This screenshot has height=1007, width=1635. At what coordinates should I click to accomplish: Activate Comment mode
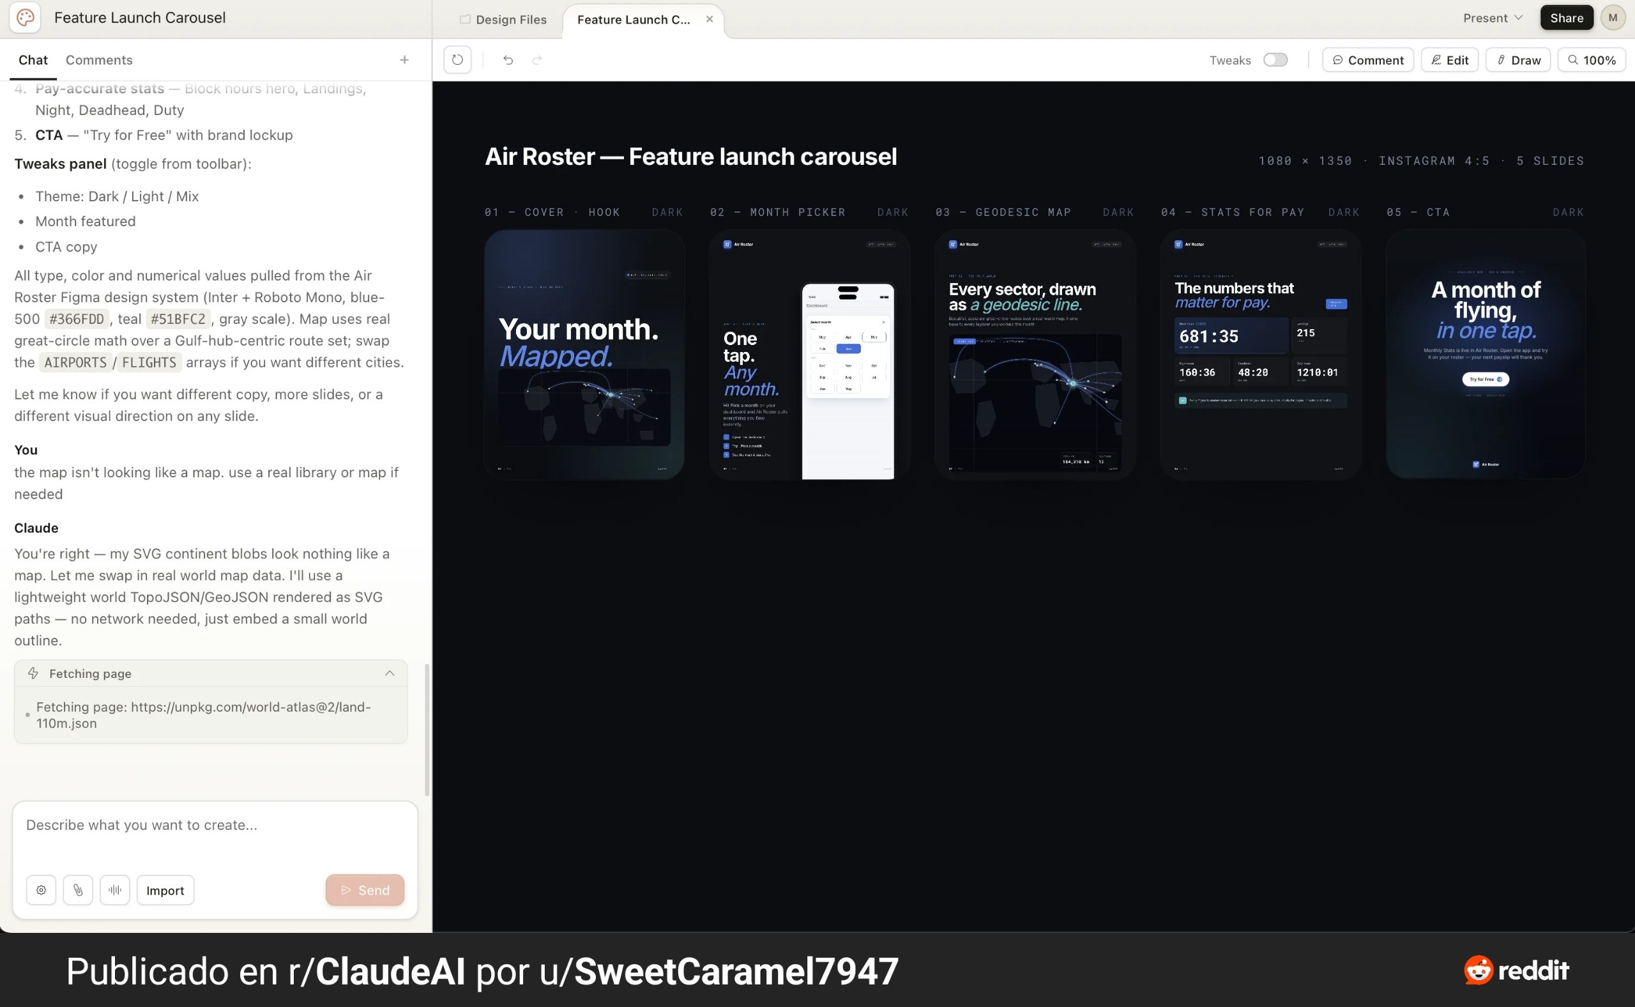click(x=1367, y=60)
